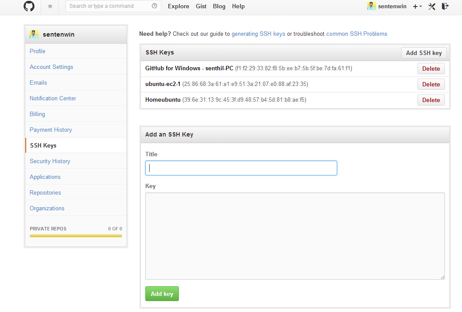Select Security History in sidebar
Image resolution: width=462 pixels, height=312 pixels.
(x=50, y=161)
